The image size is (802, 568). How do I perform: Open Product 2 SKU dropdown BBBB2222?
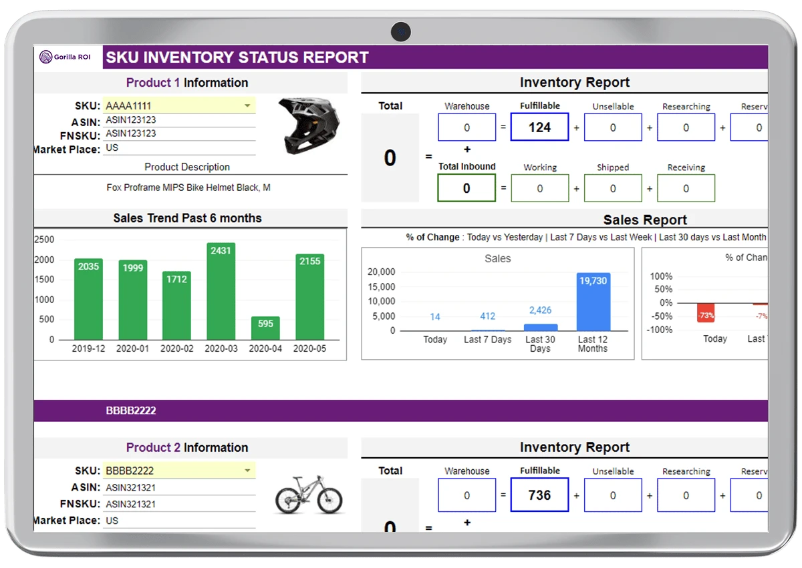coord(179,471)
